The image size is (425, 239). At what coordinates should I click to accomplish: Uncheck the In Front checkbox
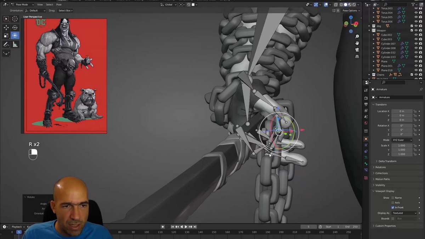pos(393,207)
